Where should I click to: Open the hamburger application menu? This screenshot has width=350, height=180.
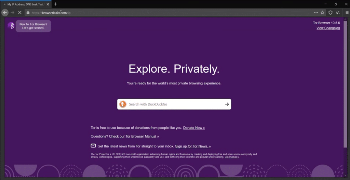coord(347,13)
